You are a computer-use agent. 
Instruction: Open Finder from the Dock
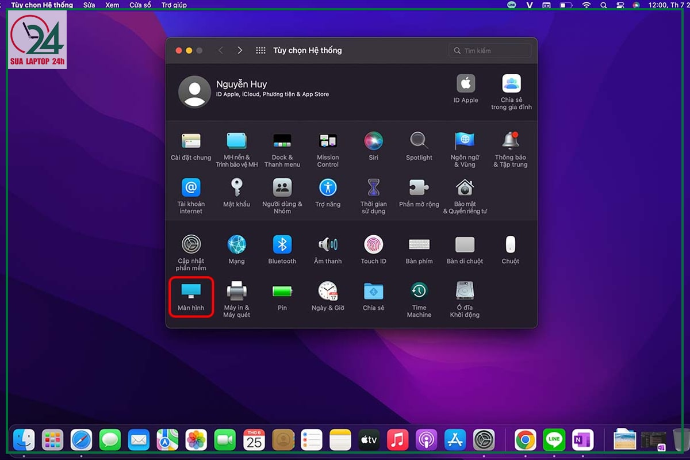click(x=24, y=440)
